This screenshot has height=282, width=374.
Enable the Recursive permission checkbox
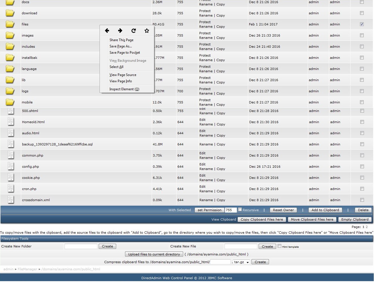coord(240,209)
